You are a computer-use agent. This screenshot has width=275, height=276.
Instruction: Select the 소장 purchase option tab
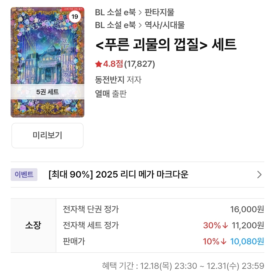click(33, 226)
